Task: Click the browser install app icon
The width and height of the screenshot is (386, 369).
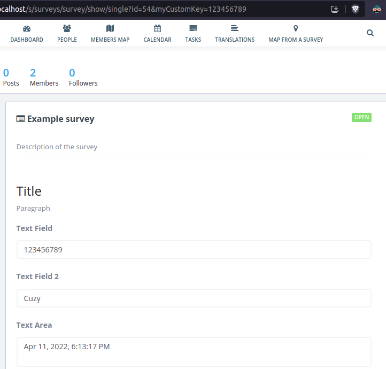Action: point(335,9)
